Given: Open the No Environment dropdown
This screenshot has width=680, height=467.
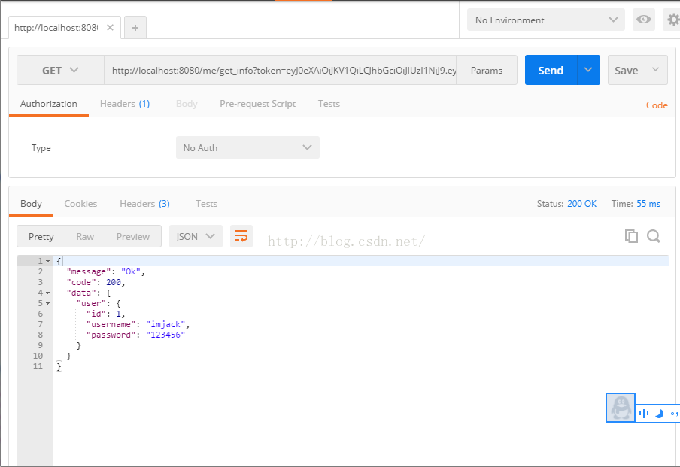Looking at the screenshot, I should (545, 20).
